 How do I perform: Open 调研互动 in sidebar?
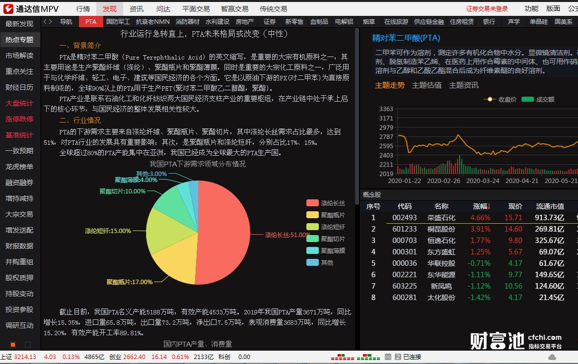tap(19, 325)
